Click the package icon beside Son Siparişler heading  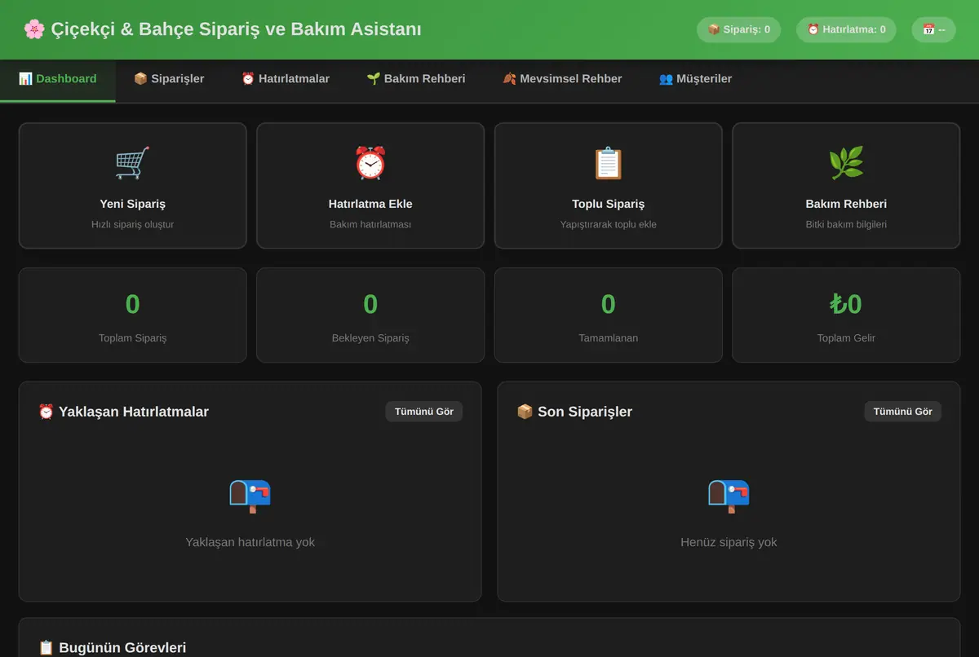point(525,412)
